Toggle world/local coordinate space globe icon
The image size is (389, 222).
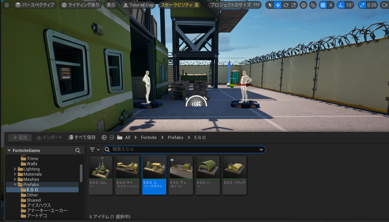[x=303, y=5]
